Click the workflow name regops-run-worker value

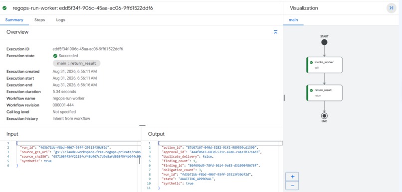coord(68,98)
